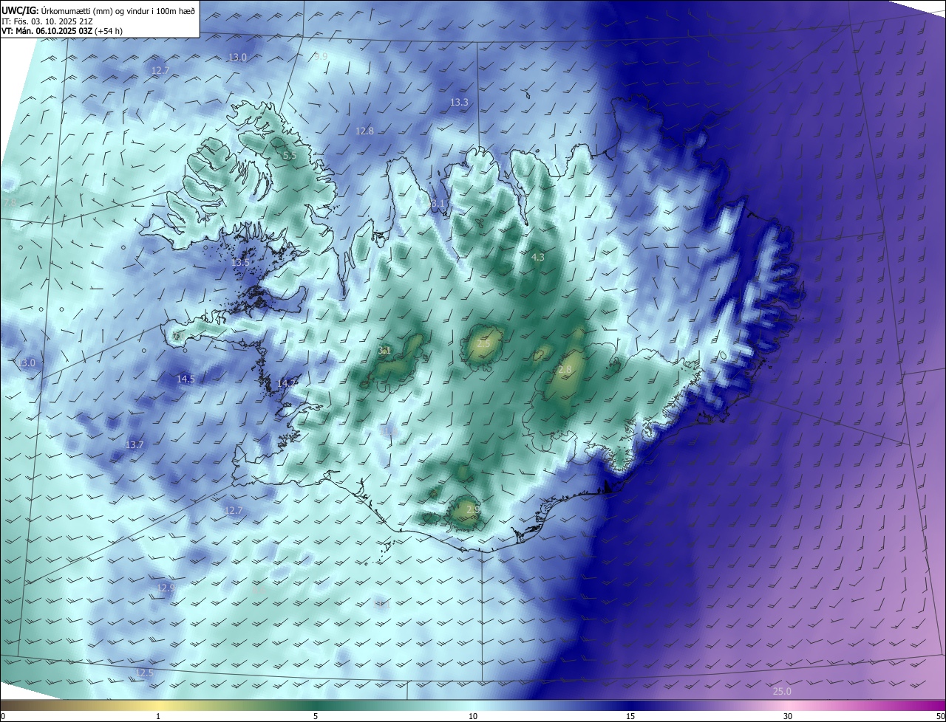946x722 pixels.
Task: Click the 13.5 value label over Breiðafjörður
Action: 240,262
